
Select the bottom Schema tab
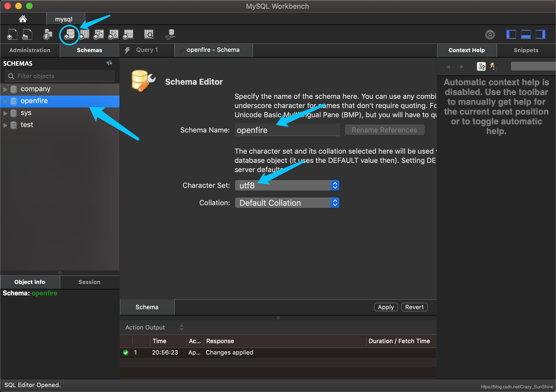click(147, 307)
